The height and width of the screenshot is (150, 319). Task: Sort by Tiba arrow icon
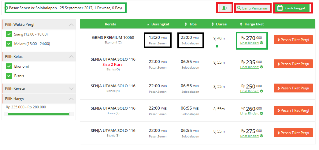(x=186, y=24)
